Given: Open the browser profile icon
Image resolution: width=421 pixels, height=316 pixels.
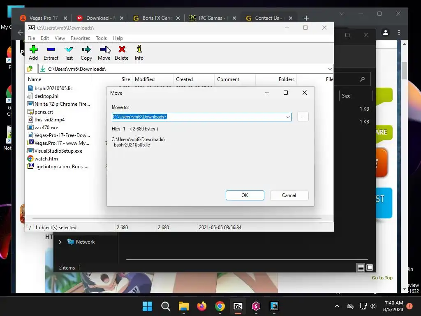Looking at the screenshot, I should pos(386,33).
